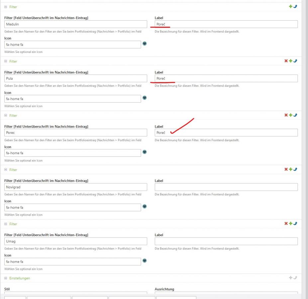
Task: Open icon picker beside Umag icon field
Action: [x=145, y=260]
